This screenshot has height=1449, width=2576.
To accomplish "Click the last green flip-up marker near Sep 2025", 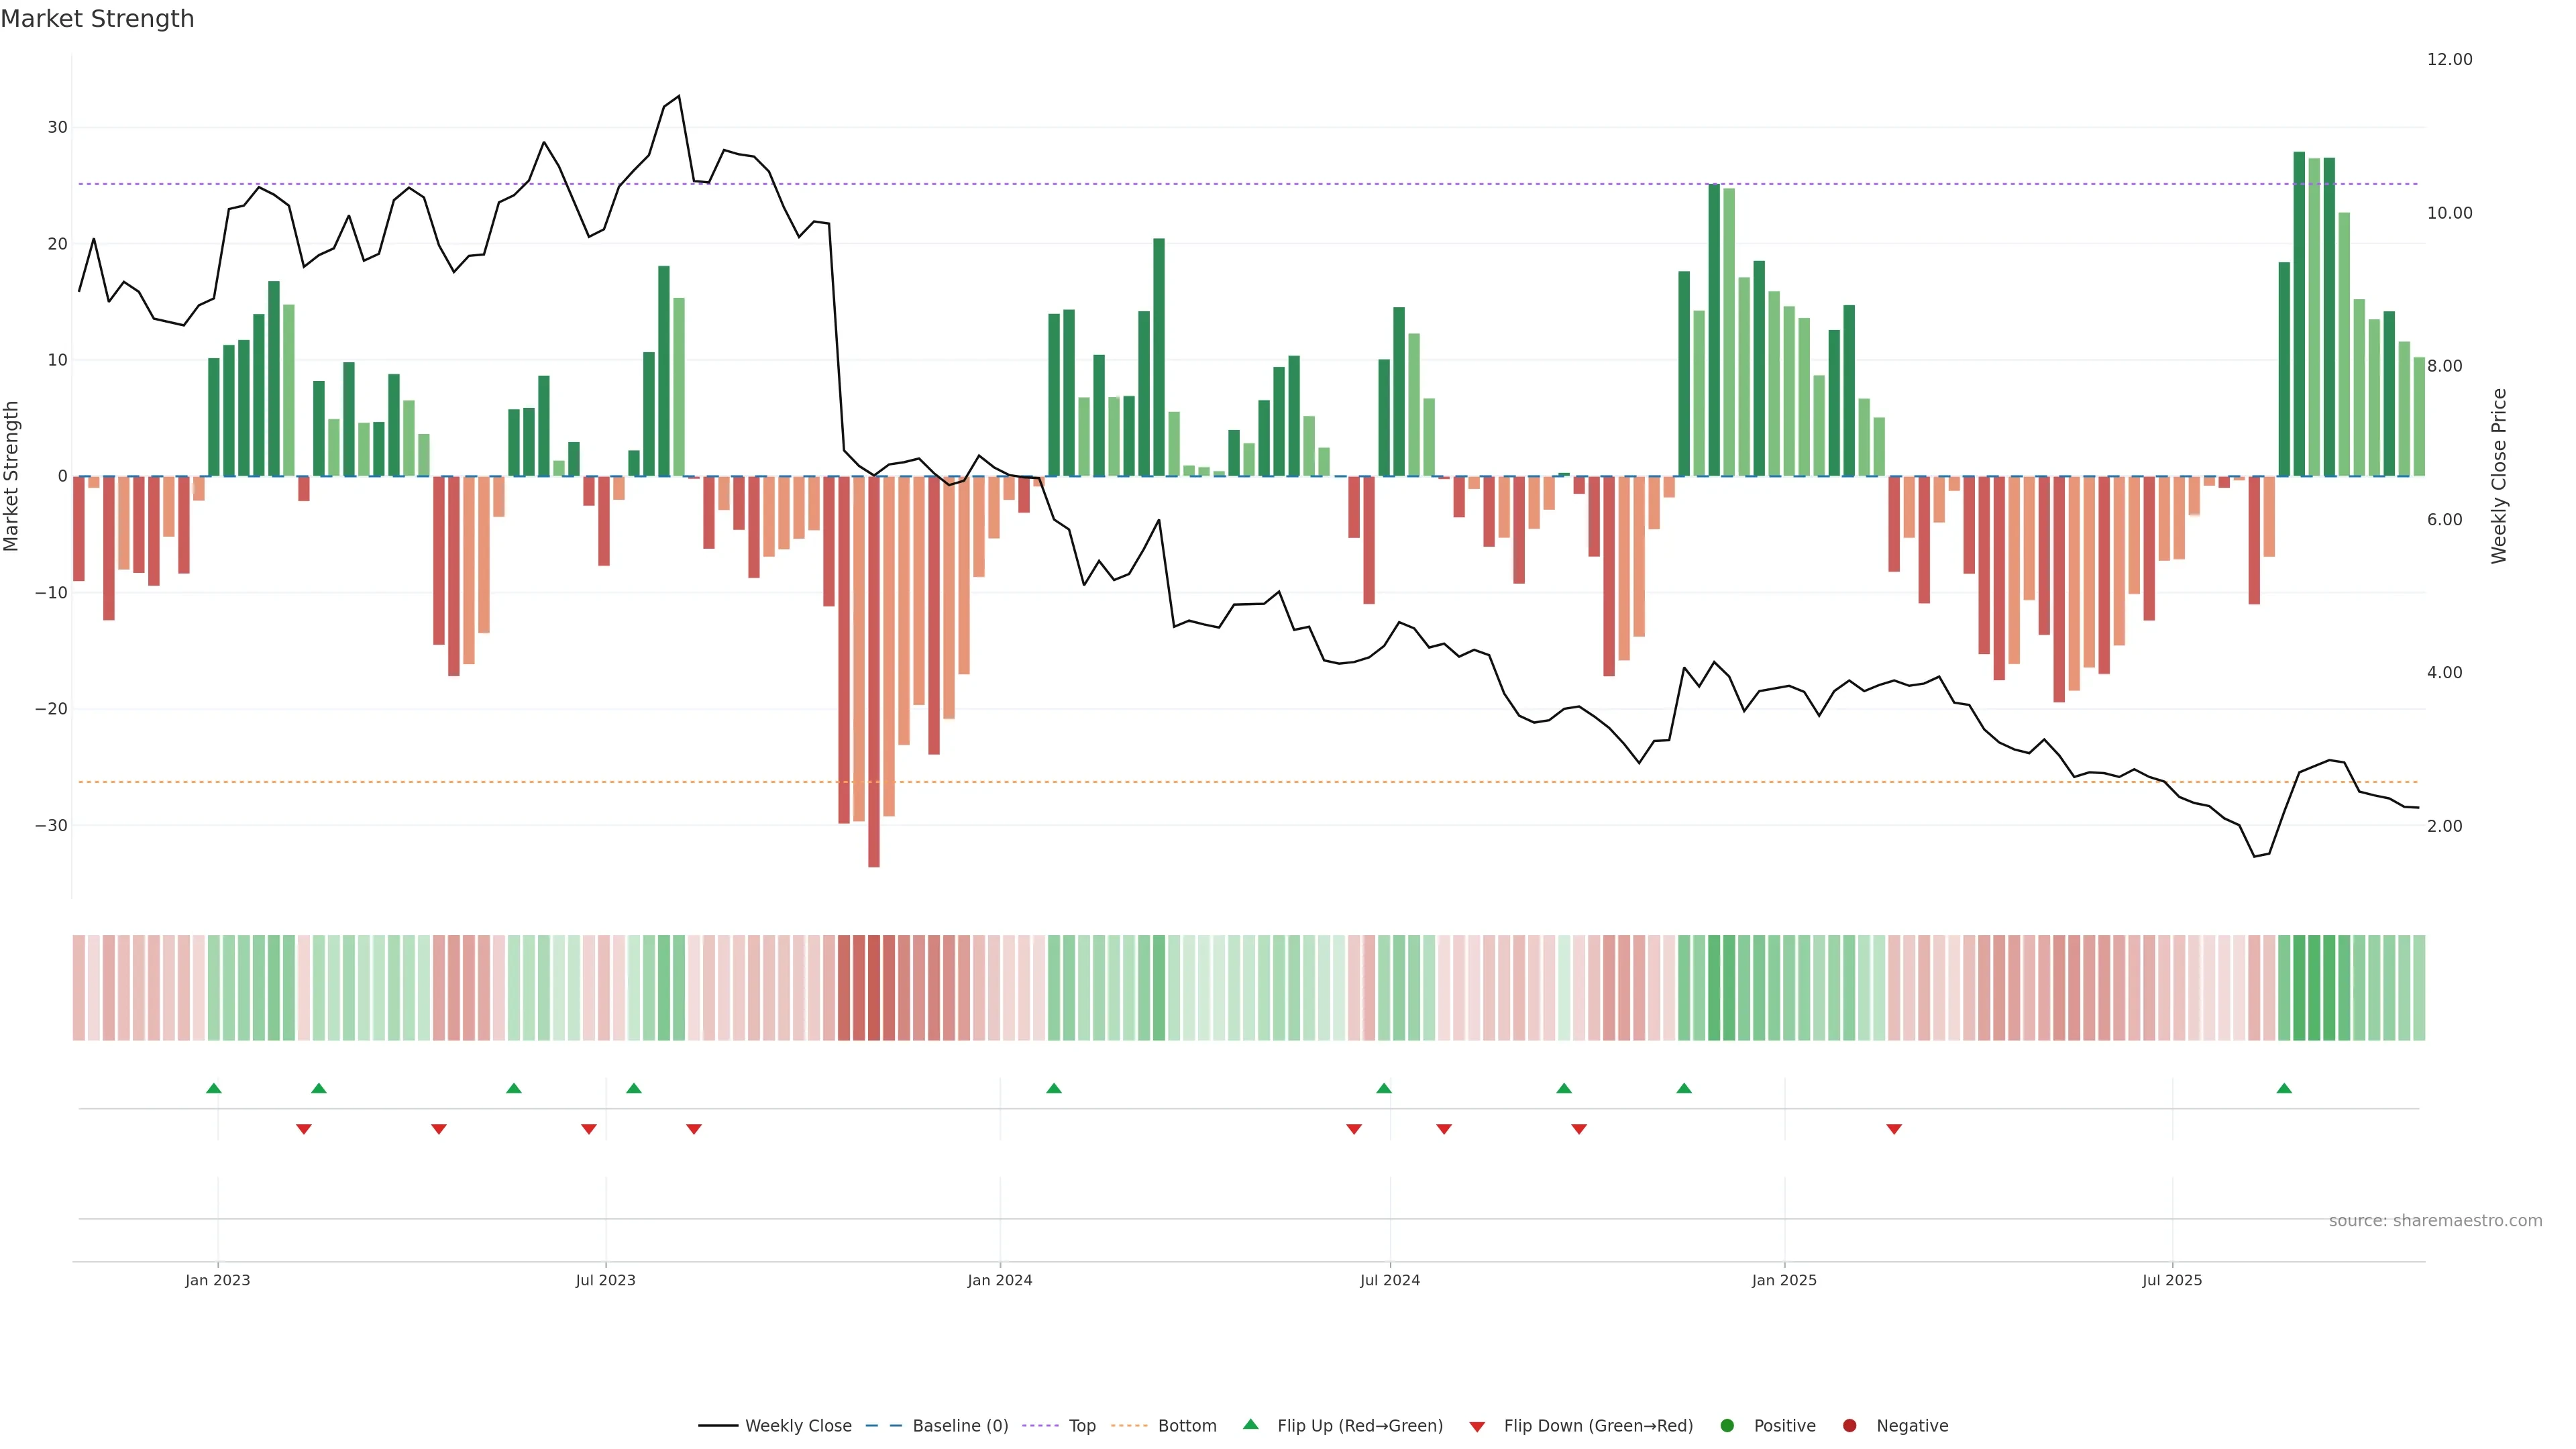I will pyautogui.click(x=2284, y=1088).
